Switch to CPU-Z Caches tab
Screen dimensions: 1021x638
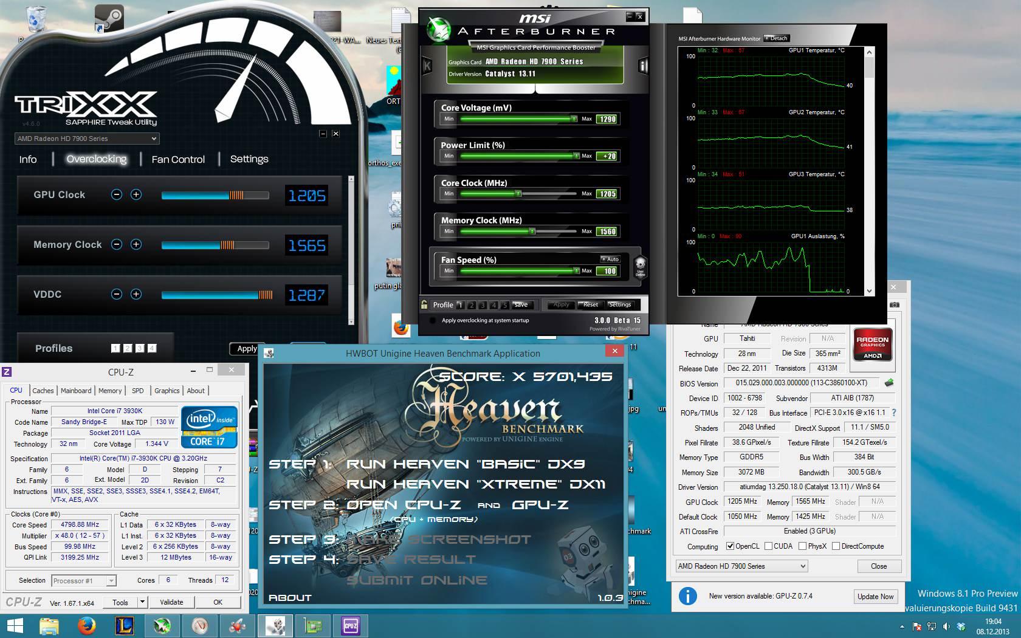click(x=43, y=391)
